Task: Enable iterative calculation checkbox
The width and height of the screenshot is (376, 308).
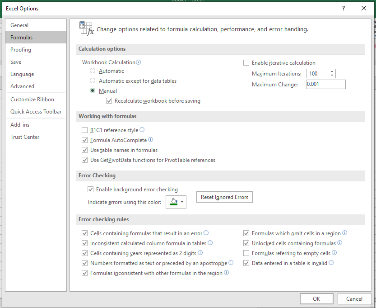Action: [x=246, y=63]
